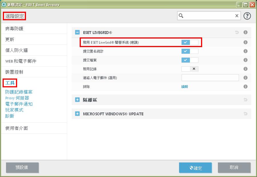
Task: Open 防護記錄檔案 sub-item
Action: coord(19,92)
